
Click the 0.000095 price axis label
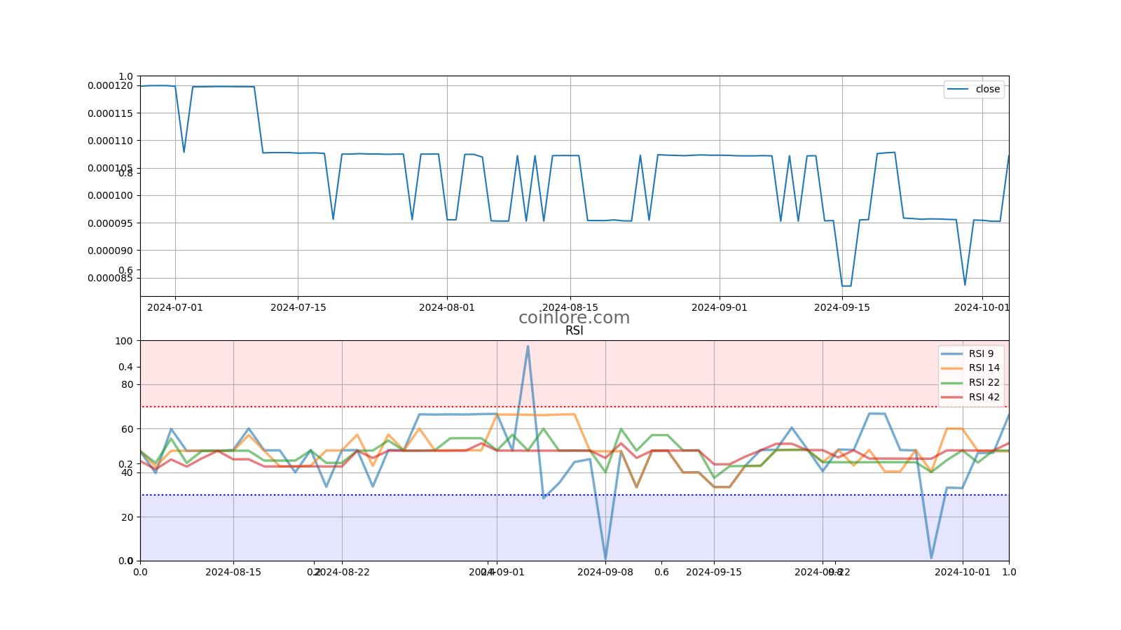click(x=110, y=223)
